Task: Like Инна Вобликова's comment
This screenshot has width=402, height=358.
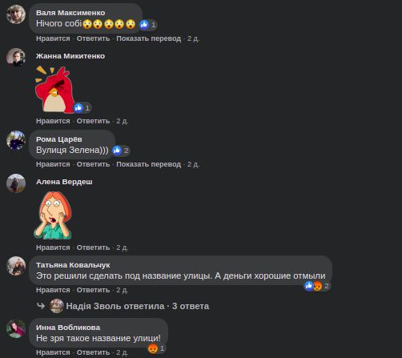Action: 53,352
